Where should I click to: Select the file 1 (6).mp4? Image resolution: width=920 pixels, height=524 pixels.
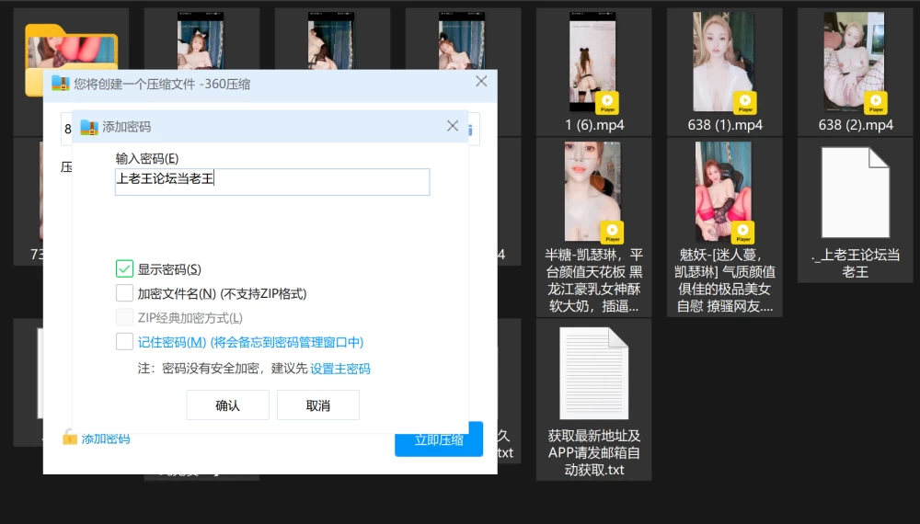pos(593,72)
